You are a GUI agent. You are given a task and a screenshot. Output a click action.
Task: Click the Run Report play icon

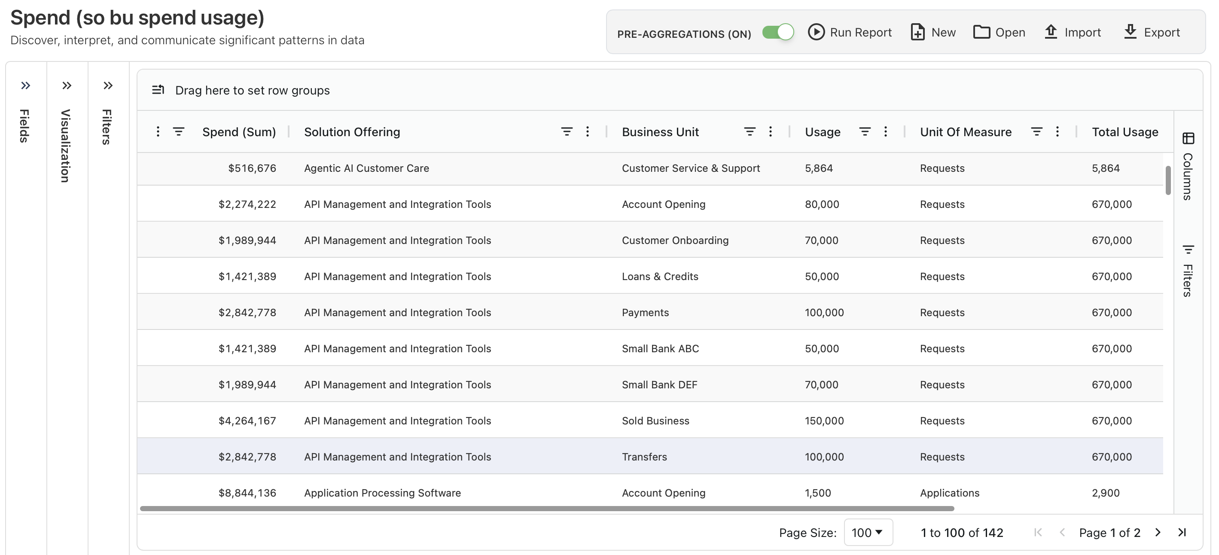pyautogui.click(x=816, y=32)
